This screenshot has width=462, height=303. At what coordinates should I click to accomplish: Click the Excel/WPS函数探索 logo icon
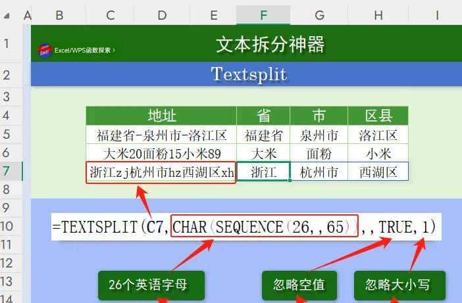point(45,51)
